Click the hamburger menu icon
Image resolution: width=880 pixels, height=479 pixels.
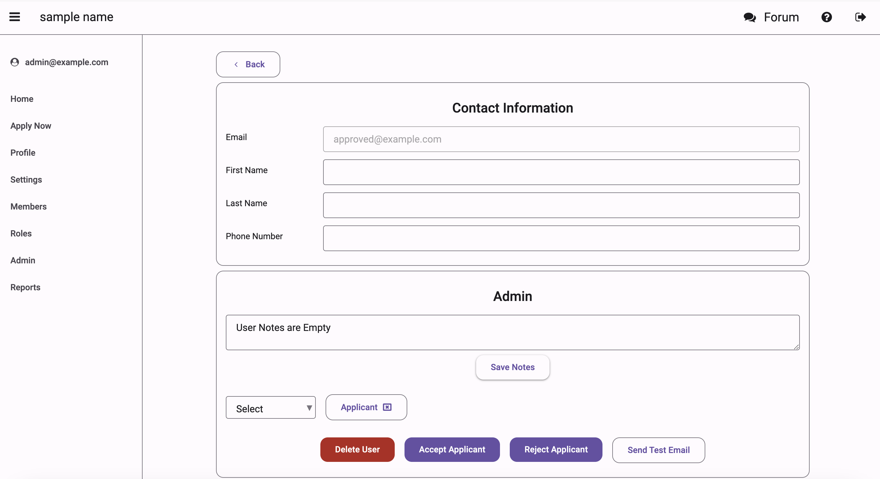click(15, 17)
